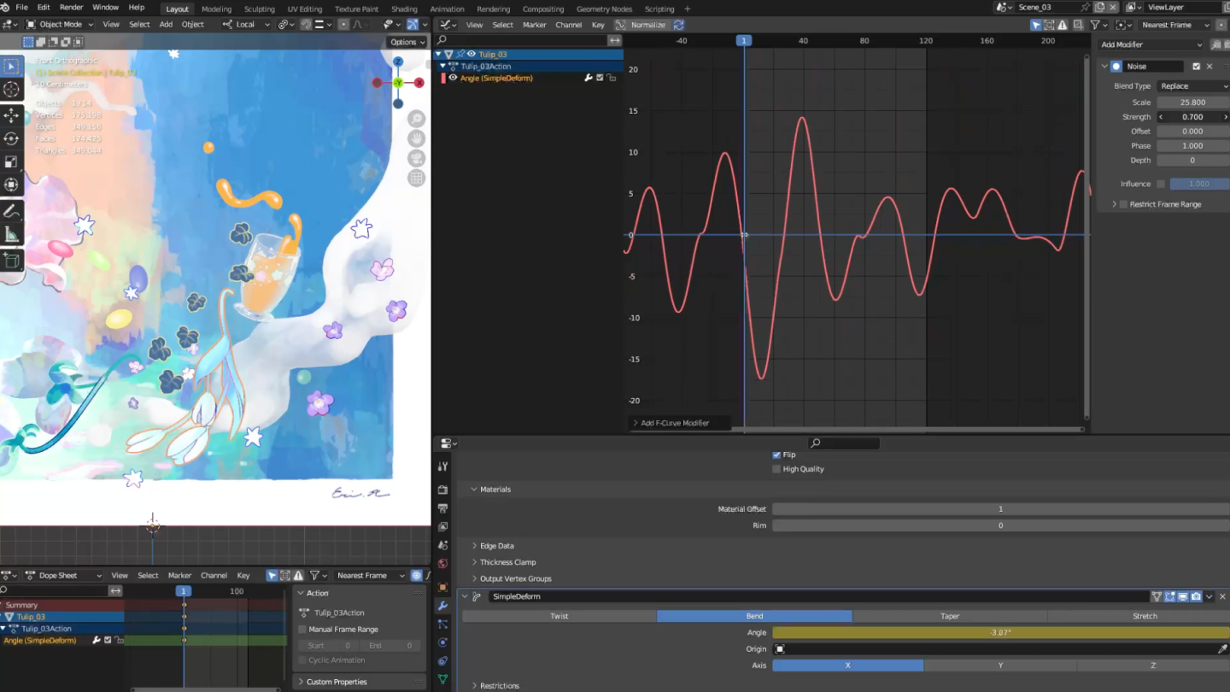1230x692 pixels.
Task: Select the Select Box tool in viewport toolbar
Action: click(12, 67)
